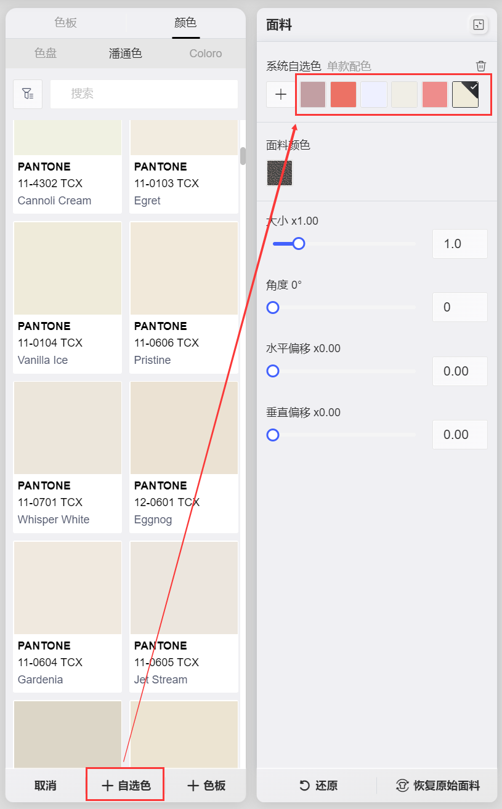Select the mauve-pink custom color swatch

[x=313, y=94]
